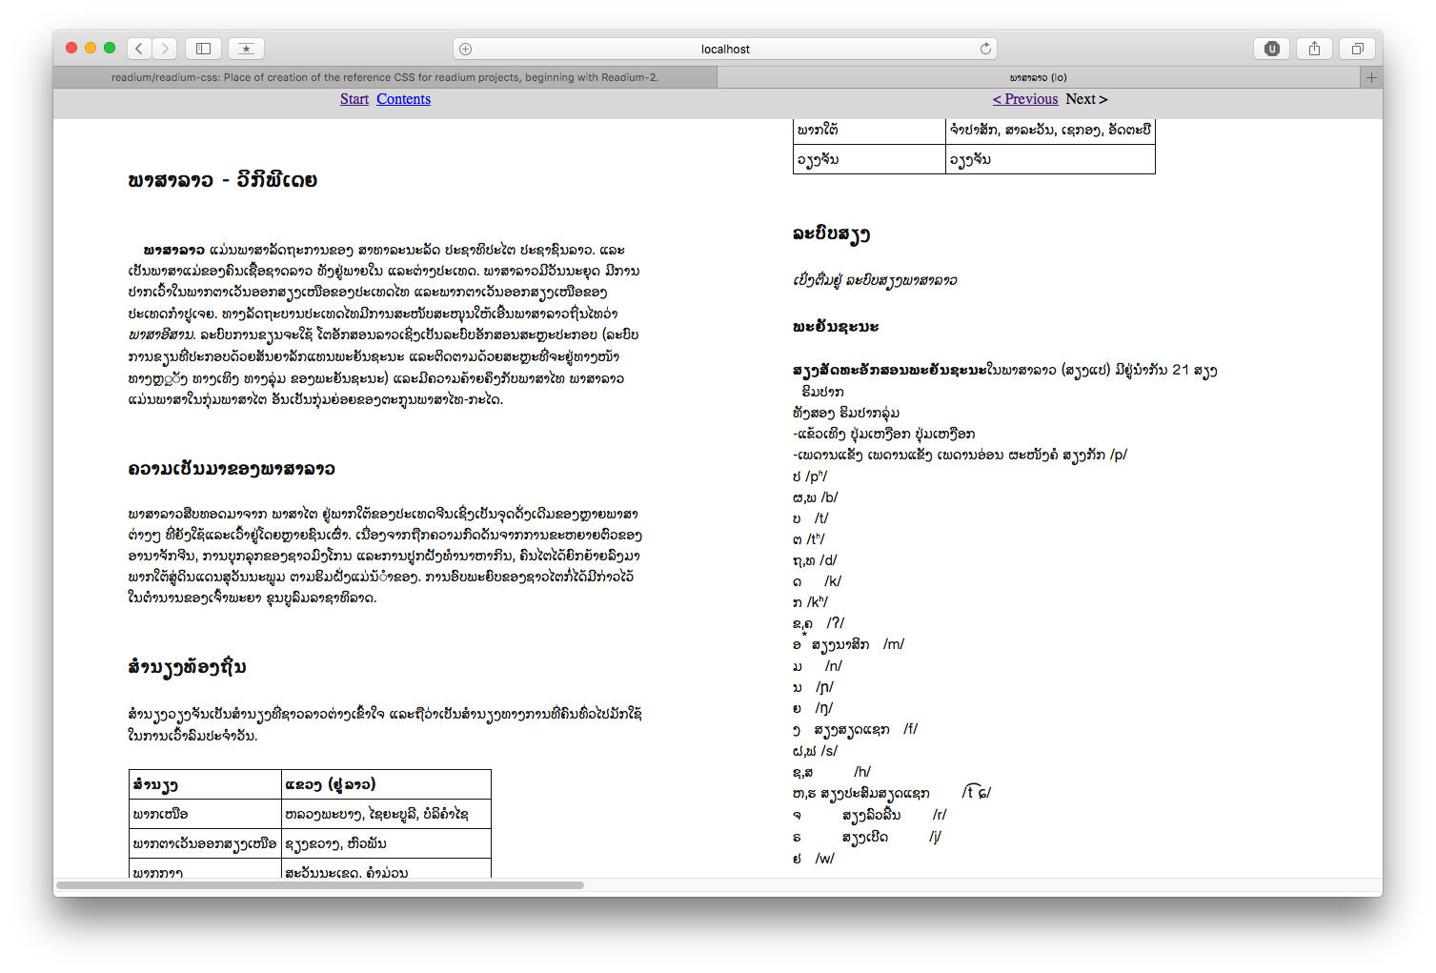Show all tabs overview
This screenshot has width=1436, height=973.
1357,49
